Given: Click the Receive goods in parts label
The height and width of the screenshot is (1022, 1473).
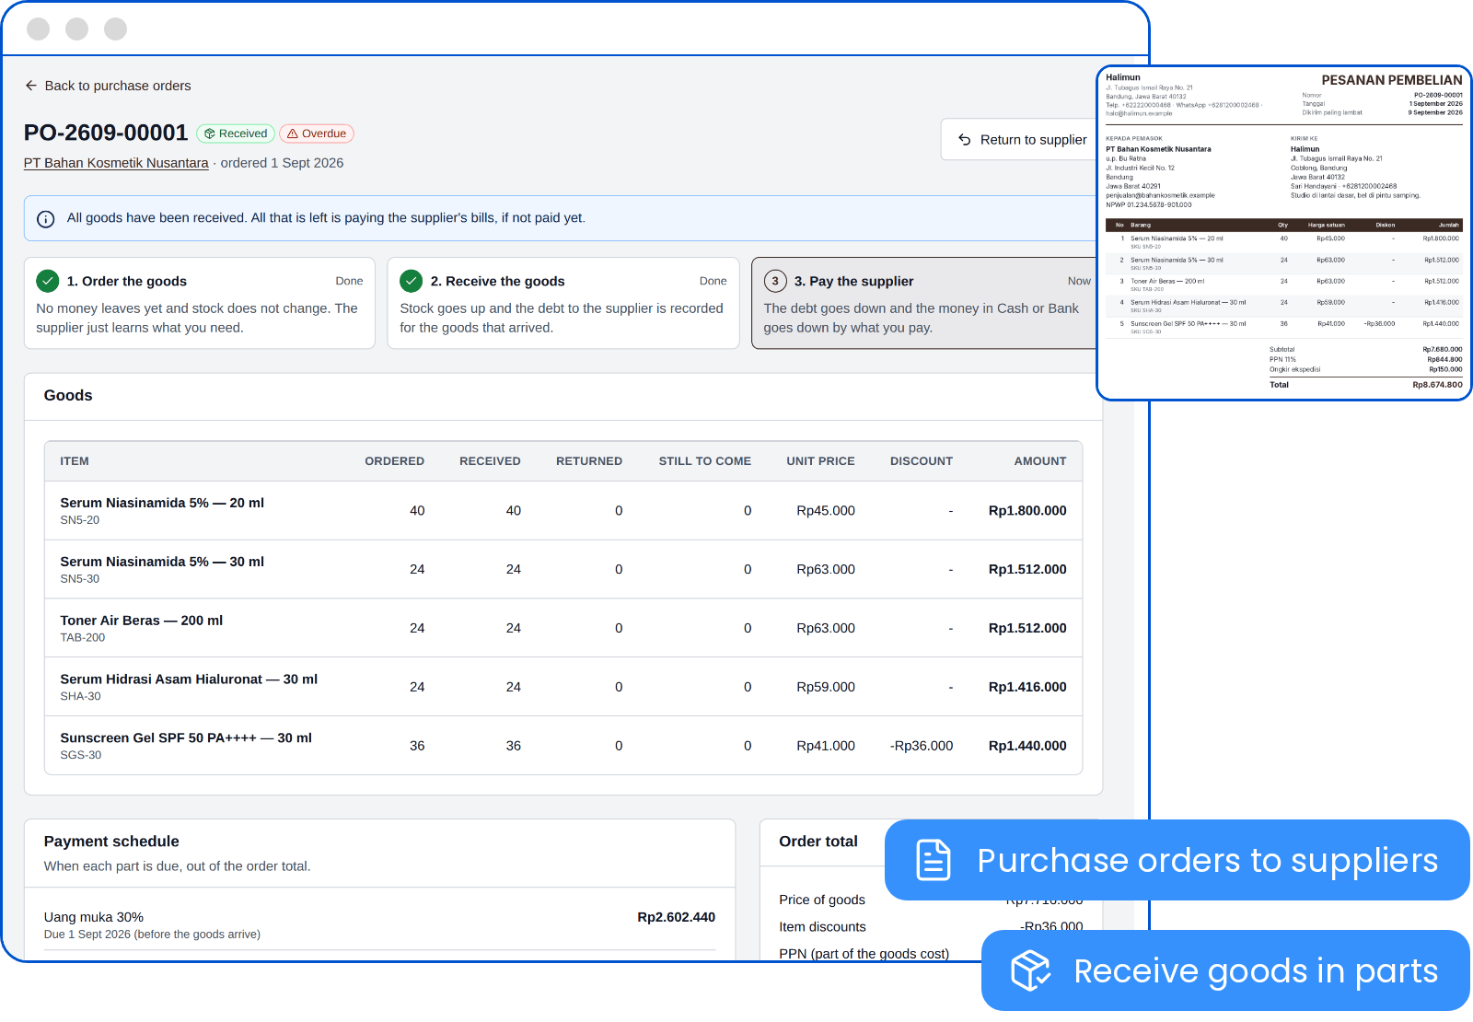Looking at the screenshot, I should [x=1256, y=970].
